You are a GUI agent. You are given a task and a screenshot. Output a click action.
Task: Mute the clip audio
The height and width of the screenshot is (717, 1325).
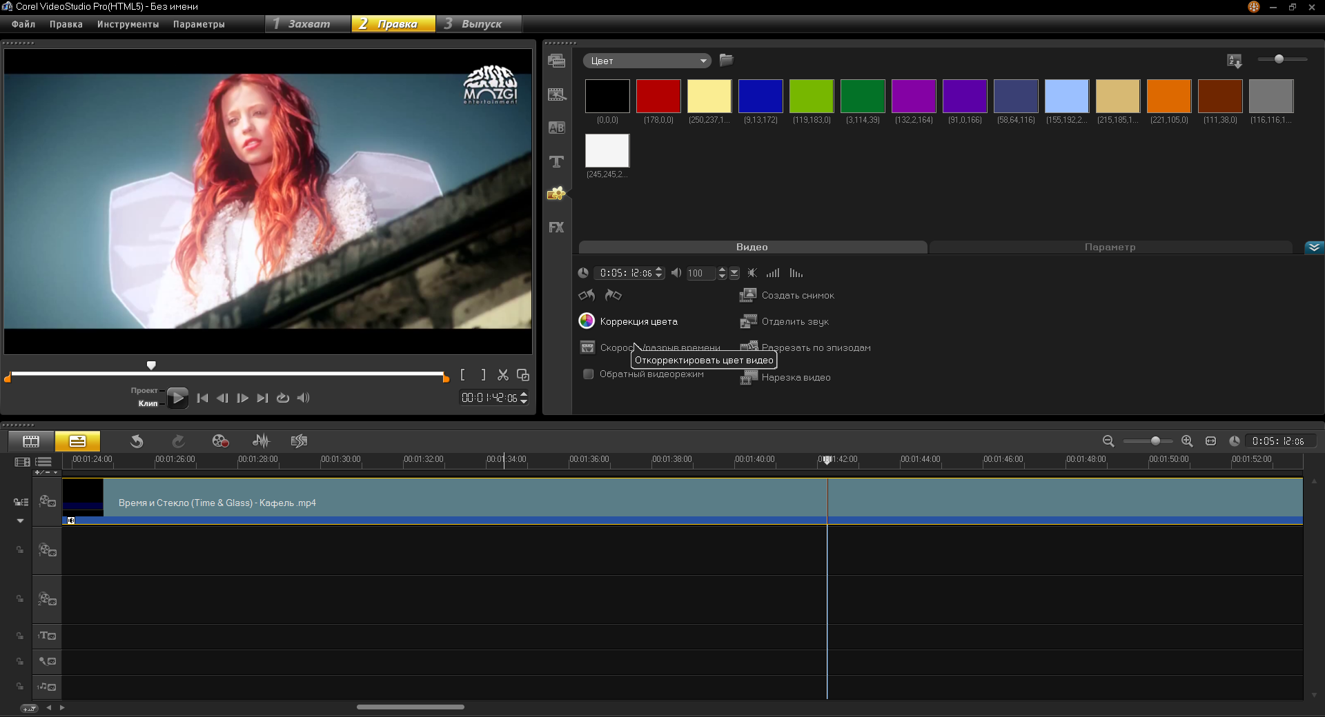coord(752,273)
